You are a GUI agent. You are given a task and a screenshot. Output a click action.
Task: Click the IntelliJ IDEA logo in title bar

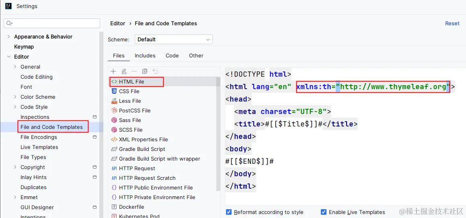point(8,6)
